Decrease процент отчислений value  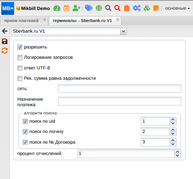pos(178,156)
